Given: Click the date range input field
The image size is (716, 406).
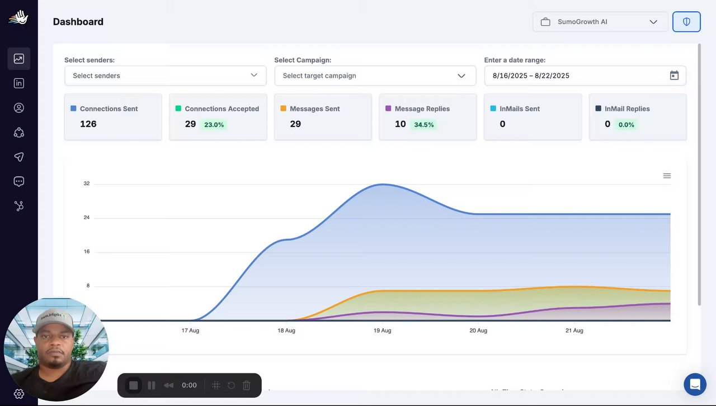Looking at the screenshot, I should [585, 75].
